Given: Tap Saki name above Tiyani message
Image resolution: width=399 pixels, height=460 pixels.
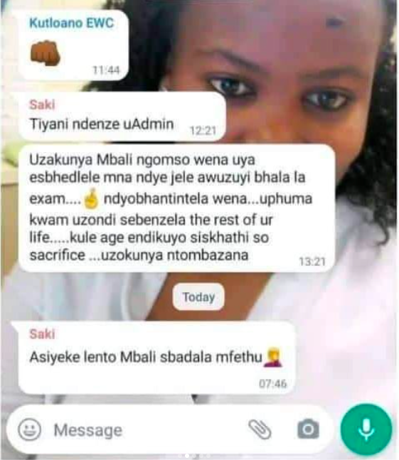Looking at the screenshot, I should 42,105.
